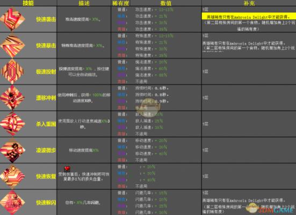
Task: Click the 描述 column header
Action: (84, 3)
